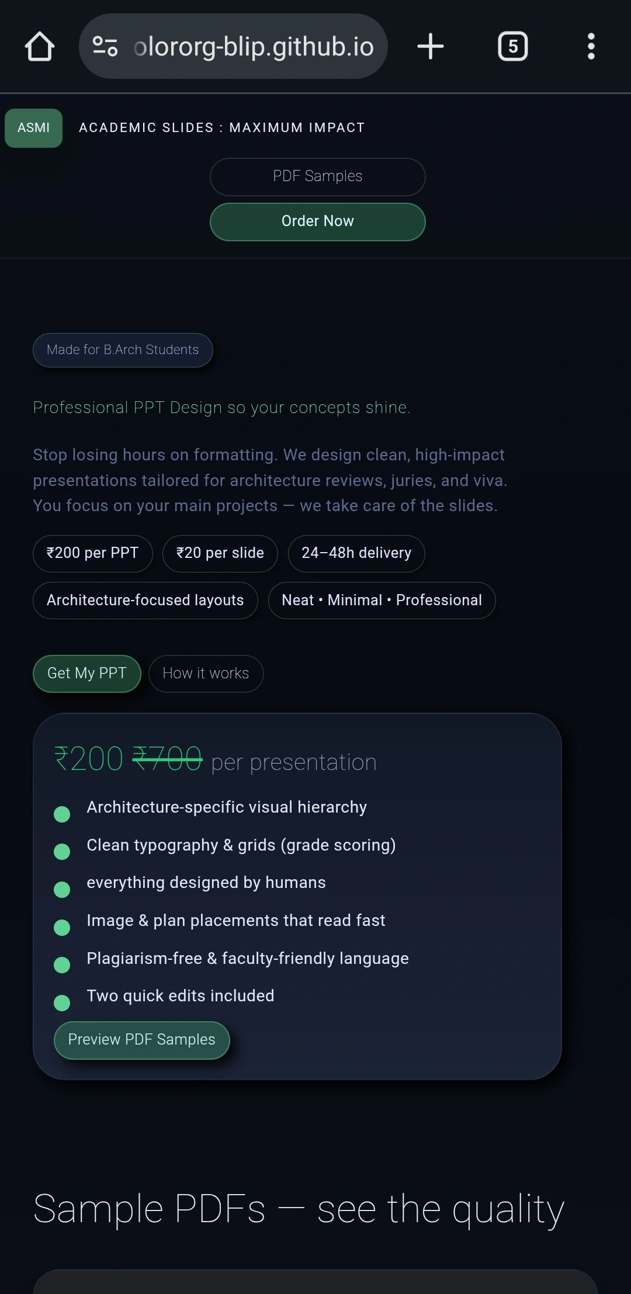The height and width of the screenshot is (1294, 631).
Task: Focus the address bar URL field
Action: coord(254,47)
